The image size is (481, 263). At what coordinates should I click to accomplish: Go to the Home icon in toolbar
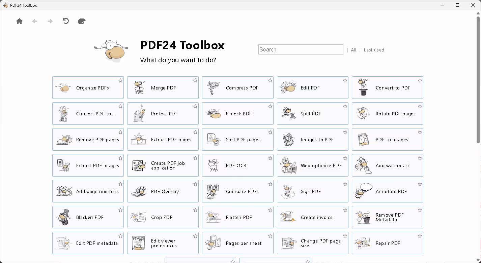[x=20, y=21]
